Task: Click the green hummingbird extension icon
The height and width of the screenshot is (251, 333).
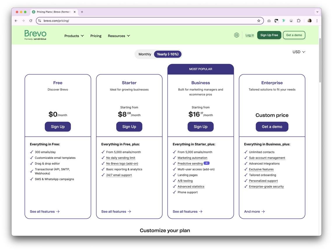Action: pos(283,21)
